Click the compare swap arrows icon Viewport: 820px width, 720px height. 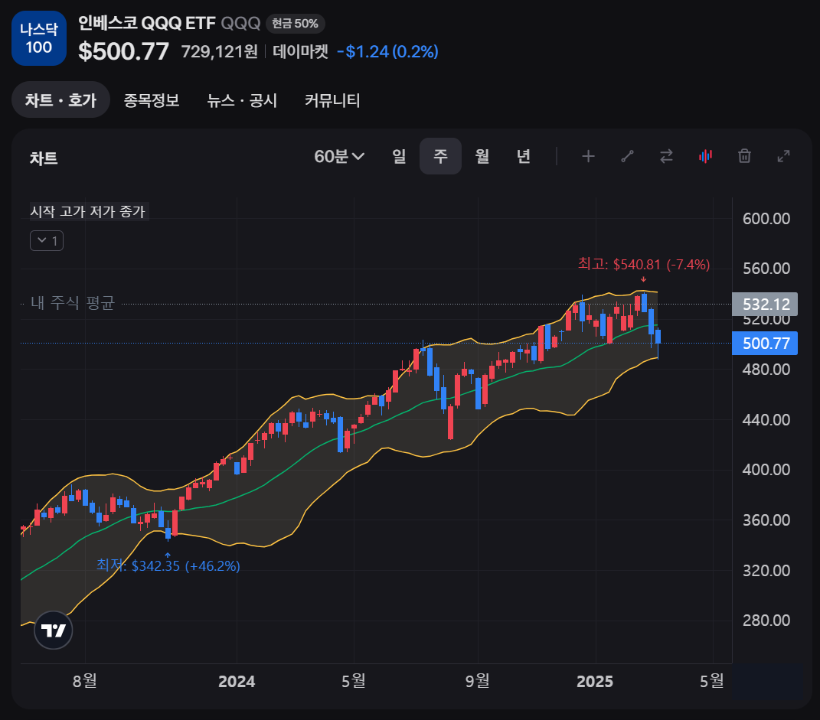point(666,156)
